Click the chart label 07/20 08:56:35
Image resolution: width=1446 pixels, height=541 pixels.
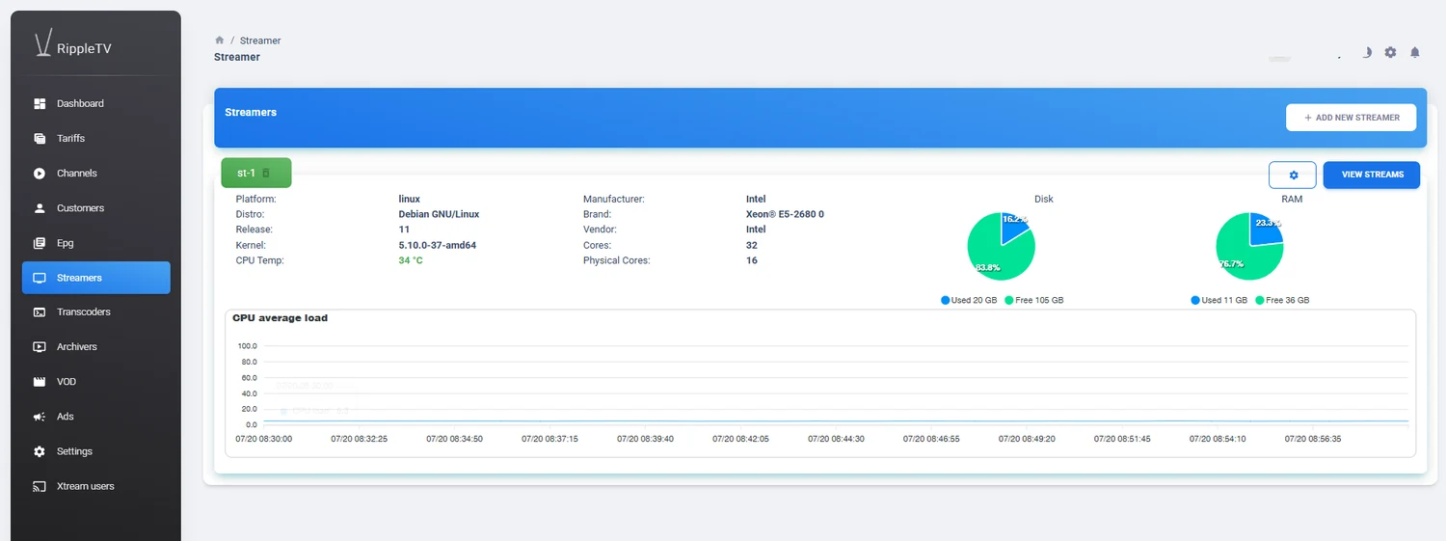point(1313,438)
